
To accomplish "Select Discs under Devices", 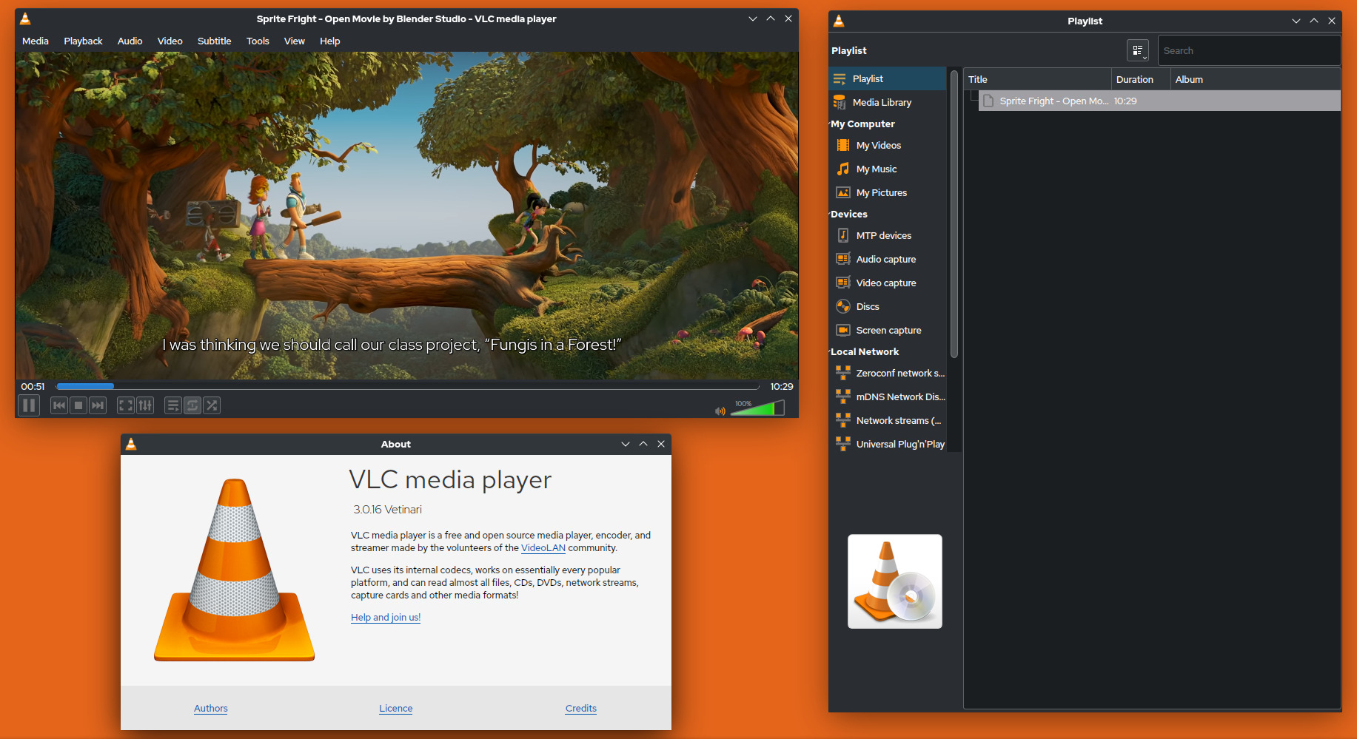I will [x=866, y=306].
